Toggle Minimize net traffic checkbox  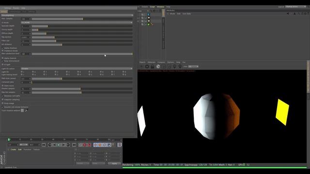[x=2, y=96]
